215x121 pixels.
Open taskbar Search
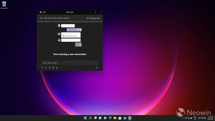tap(90, 118)
